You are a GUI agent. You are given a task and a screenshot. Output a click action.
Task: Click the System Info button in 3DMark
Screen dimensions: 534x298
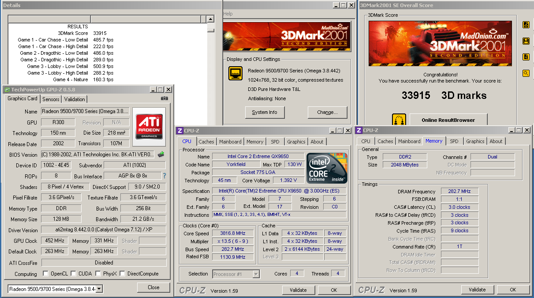(x=265, y=112)
